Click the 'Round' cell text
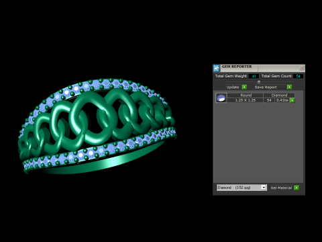Image resolution: width=322 pixels, height=242 pixels. [x=246, y=95]
